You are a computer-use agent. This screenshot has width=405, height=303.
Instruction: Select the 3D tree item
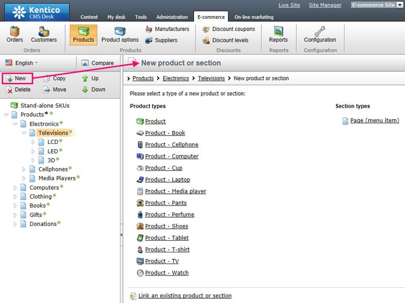click(x=51, y=160)
